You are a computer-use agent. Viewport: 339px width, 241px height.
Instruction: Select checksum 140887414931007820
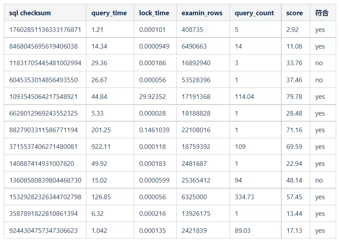(x=41, y=163)
